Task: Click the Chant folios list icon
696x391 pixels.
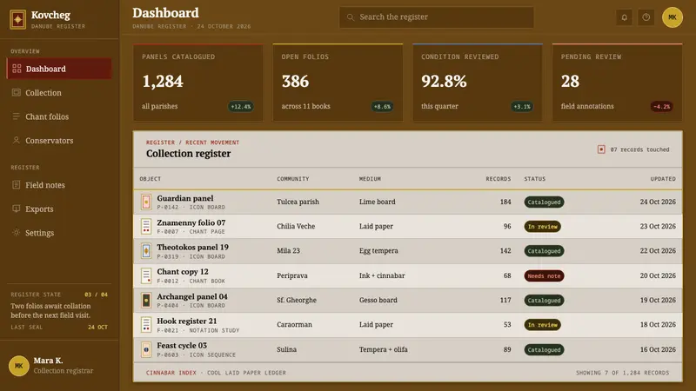Action: pyautogui.click(x=17, y=116)
